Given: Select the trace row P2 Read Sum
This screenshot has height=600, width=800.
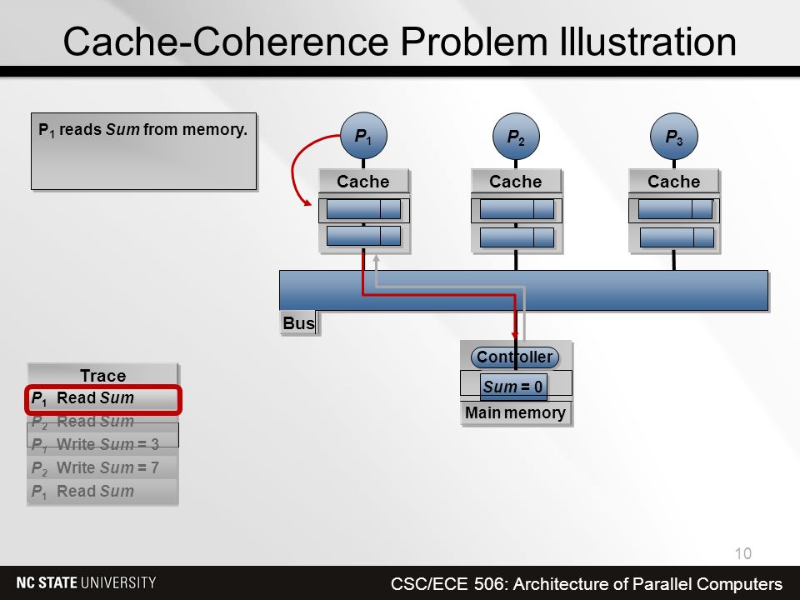Looking at the screenshot, I should pyautogui.click(x=103, y=422).
